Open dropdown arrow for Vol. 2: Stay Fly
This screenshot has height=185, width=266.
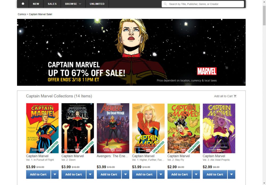(196, 174)
